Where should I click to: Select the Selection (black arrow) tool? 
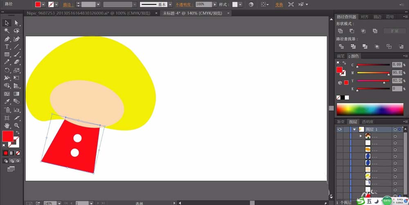(x=7, y=23)
